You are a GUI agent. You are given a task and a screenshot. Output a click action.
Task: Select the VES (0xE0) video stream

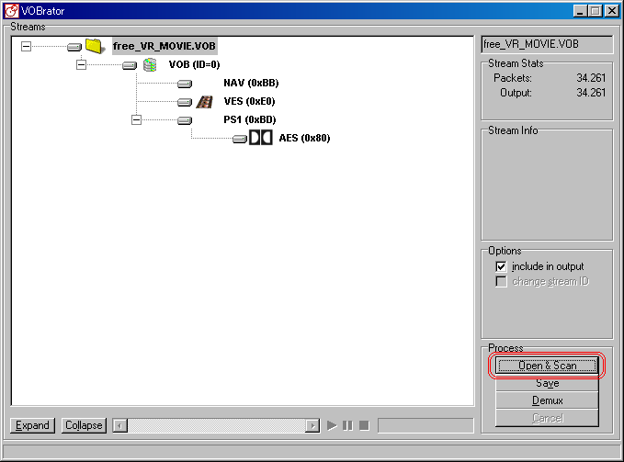click(249, 101)
